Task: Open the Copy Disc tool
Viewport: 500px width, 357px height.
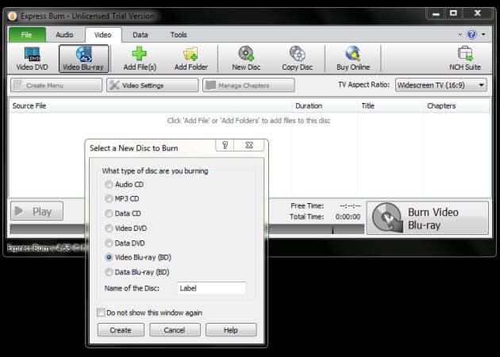Action: coord(297,59)
